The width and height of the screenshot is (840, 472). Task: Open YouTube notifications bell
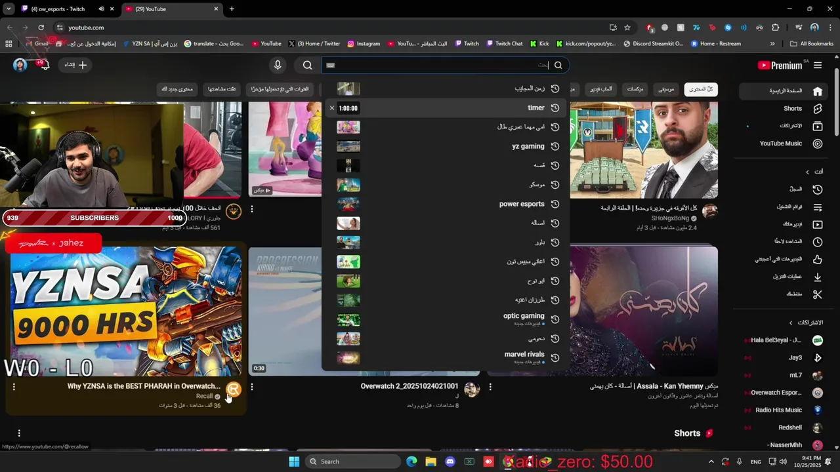coord(43,65)
